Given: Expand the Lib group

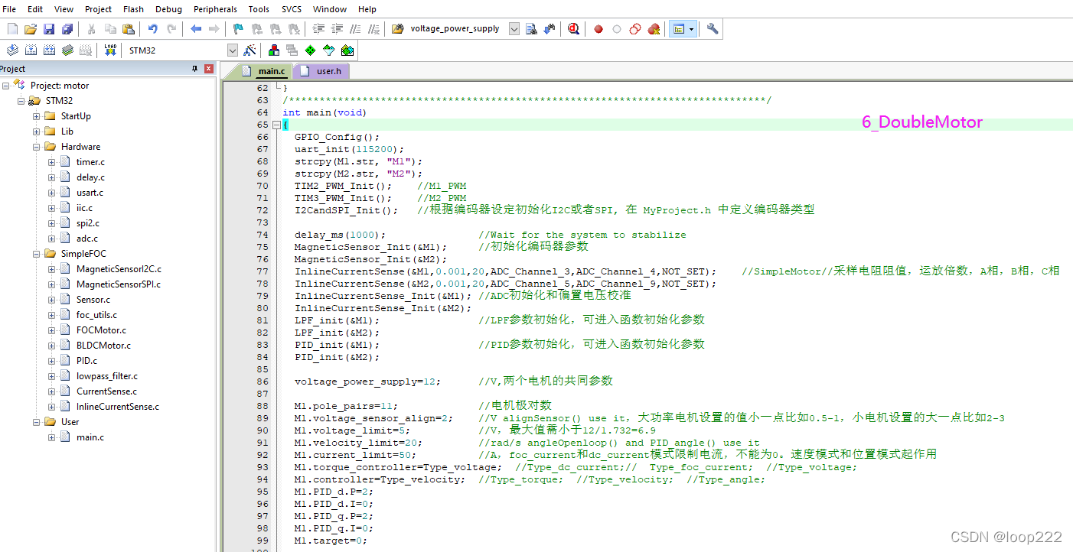Looking at the screenshot, I should (37, 132).
